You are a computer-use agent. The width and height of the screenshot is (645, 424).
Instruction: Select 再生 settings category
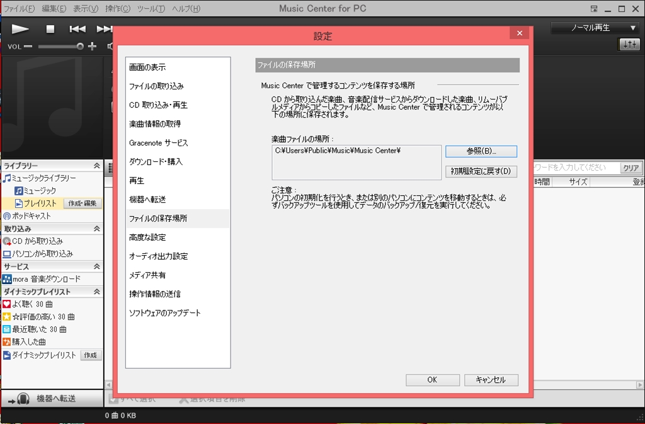click(x=178, y=181)
